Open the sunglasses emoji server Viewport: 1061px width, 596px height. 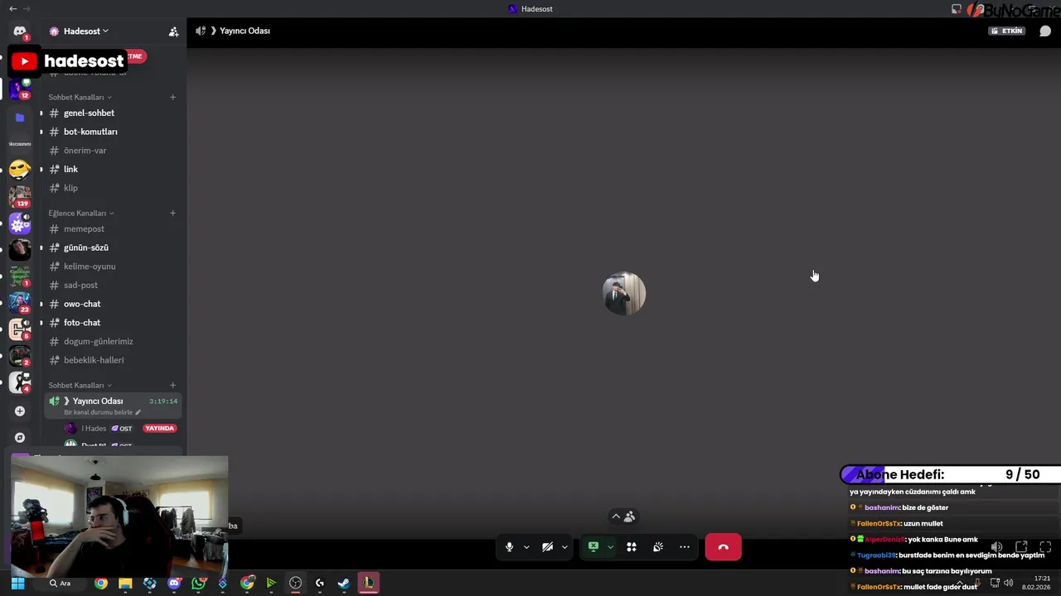(20, 170)
